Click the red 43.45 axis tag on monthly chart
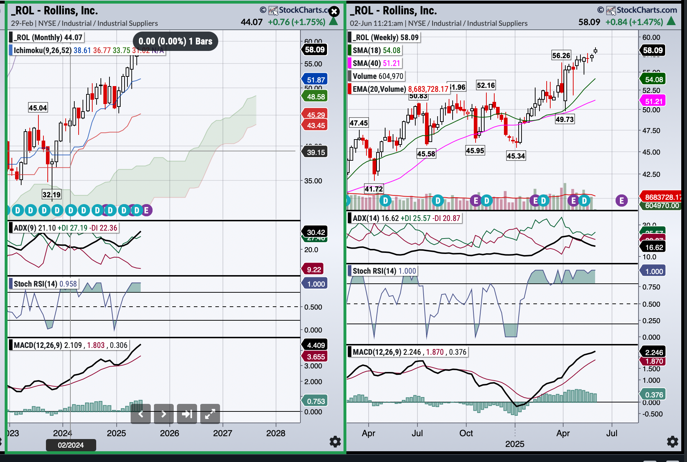 (315, 125)
